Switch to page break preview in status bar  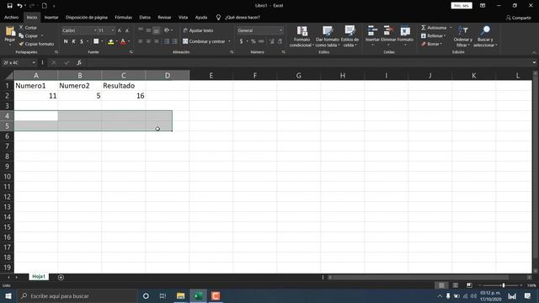[469, 285]
